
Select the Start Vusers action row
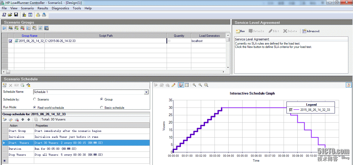[76, 143]
